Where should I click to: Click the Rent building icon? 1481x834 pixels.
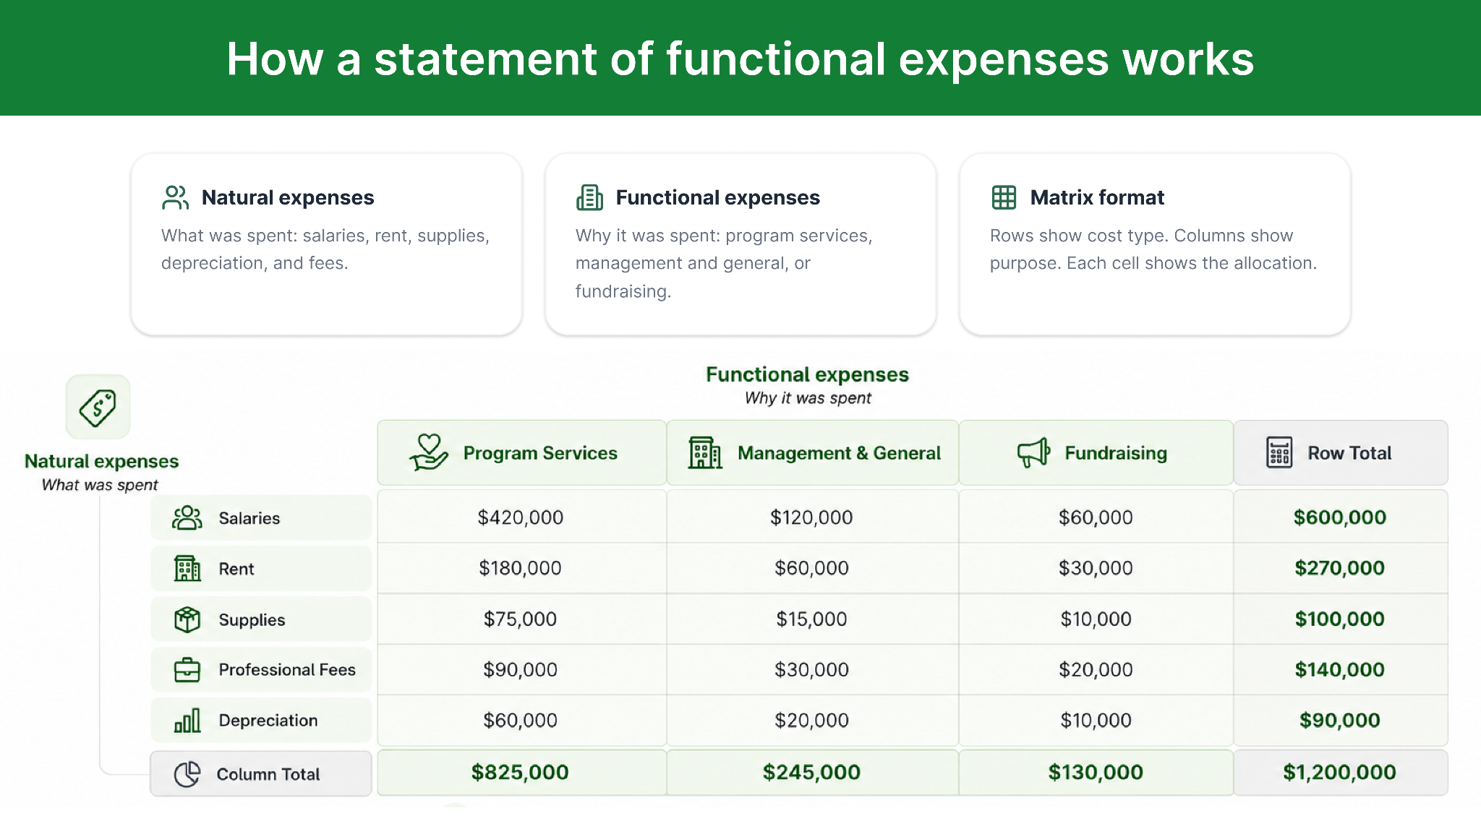[x=187, y=568]
